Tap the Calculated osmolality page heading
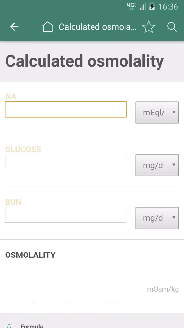Image resolution: width=184 pixels, height=328 pixels. [84, 61]
